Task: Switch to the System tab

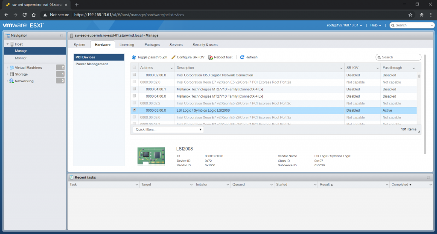Action: click(x=79, y=45)
